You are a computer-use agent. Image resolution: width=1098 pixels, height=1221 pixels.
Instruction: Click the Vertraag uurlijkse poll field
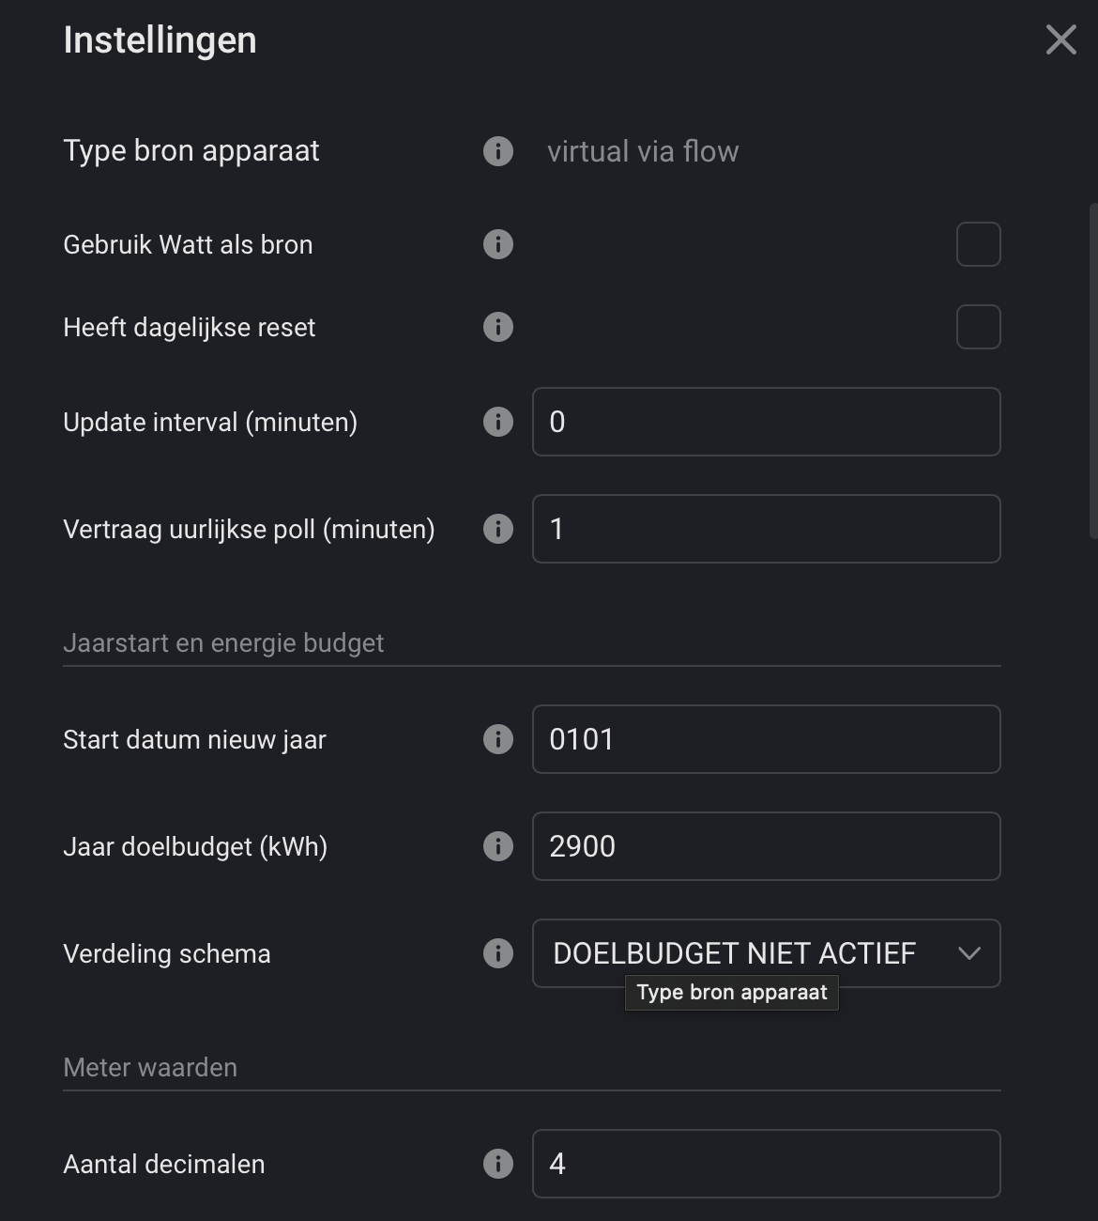click(766, 530)
